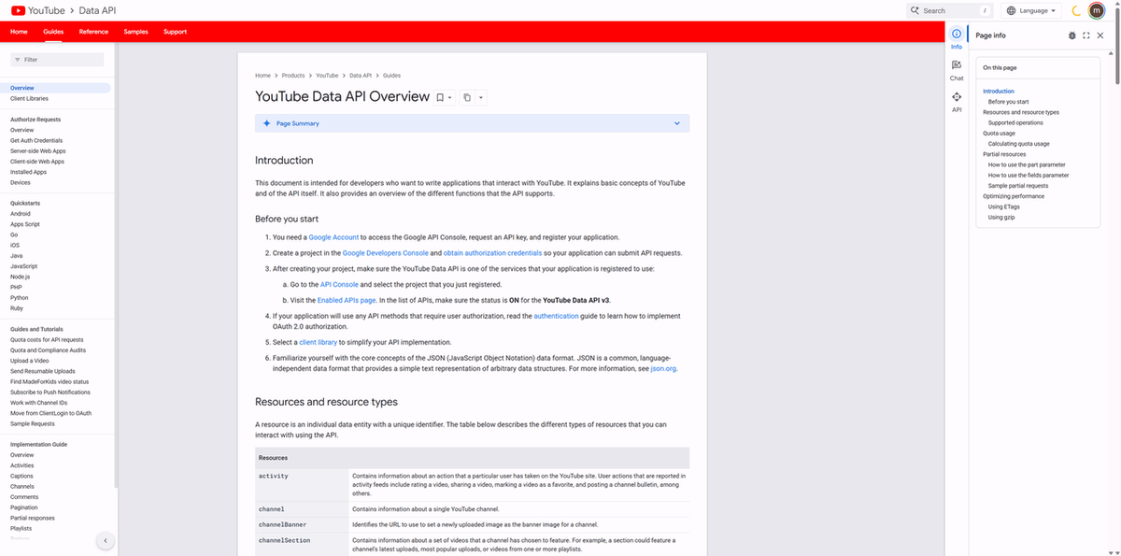Close the Page info panel

point(1100,36)
